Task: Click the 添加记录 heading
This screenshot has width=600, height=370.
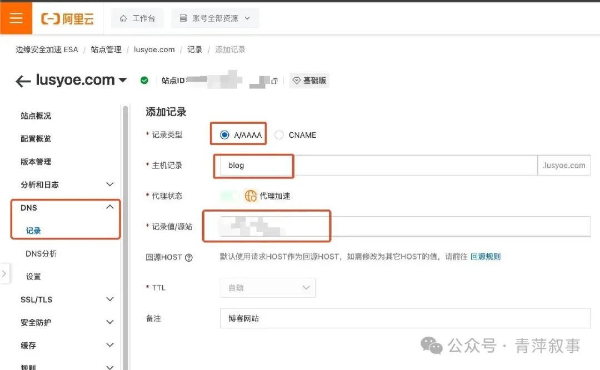Action: point(166,112)
